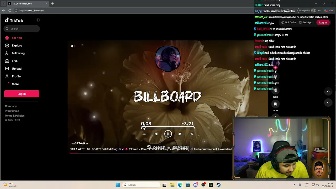Open File Explorer from the taskbar
Viewport: 336px width, 189px height.
point(172,185)
